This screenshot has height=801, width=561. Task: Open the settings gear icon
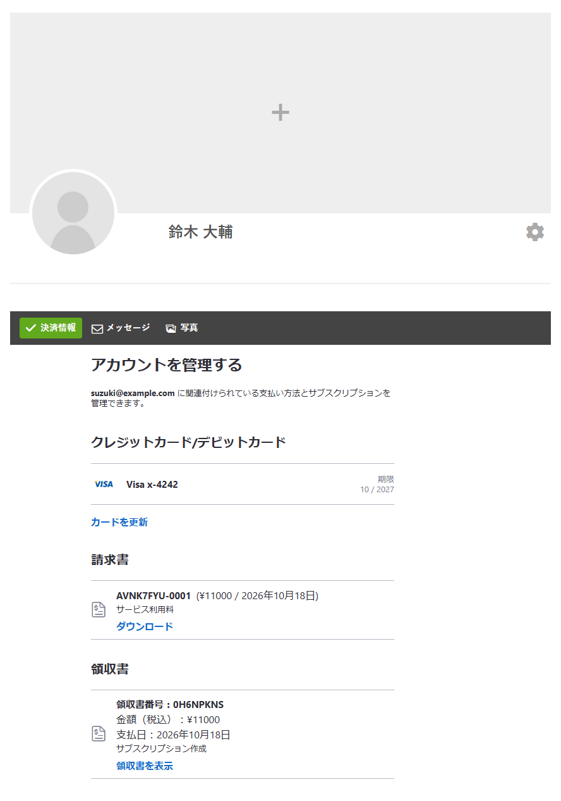coord(535,232)
